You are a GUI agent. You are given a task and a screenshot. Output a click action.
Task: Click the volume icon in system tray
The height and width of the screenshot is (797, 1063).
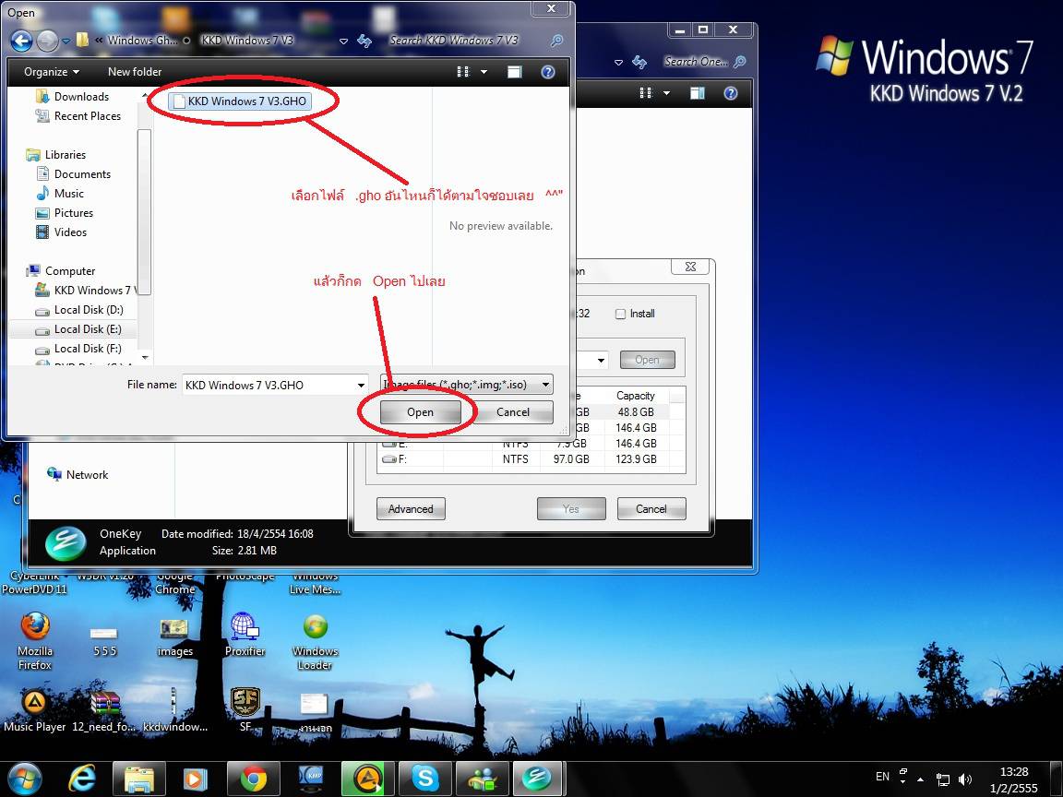click(x=965, y=779)
